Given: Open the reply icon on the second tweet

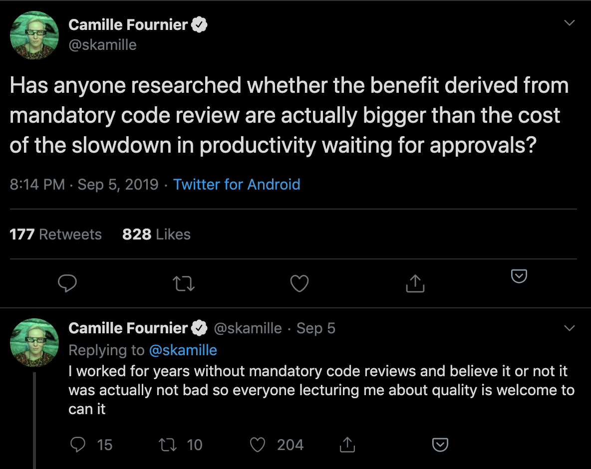Looking at the screenshot, I should click(x=78, y=445).
